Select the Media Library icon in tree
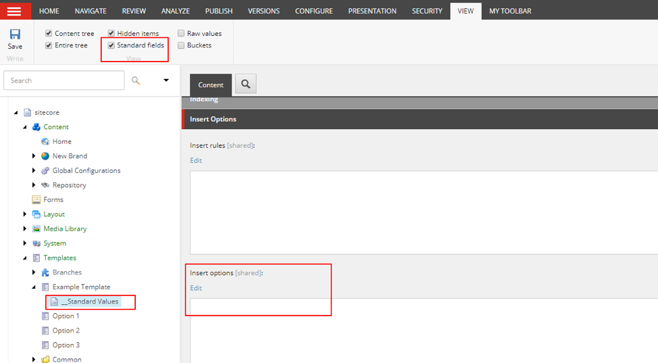 36,228
